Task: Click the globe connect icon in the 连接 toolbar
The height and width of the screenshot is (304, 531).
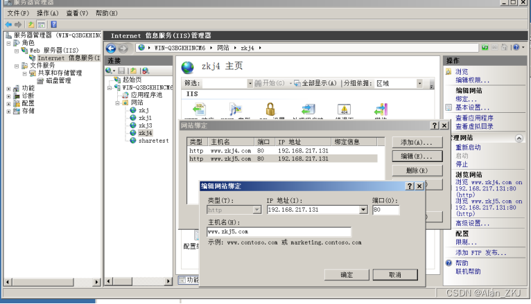Action: (x=109, y=71)
